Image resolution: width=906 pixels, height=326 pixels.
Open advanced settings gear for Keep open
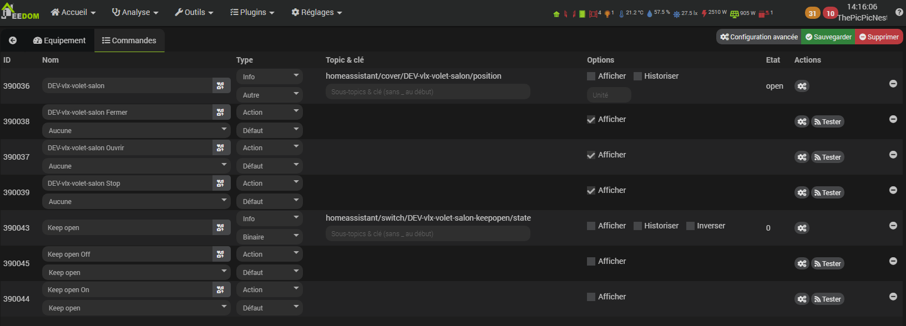point(802,228)
